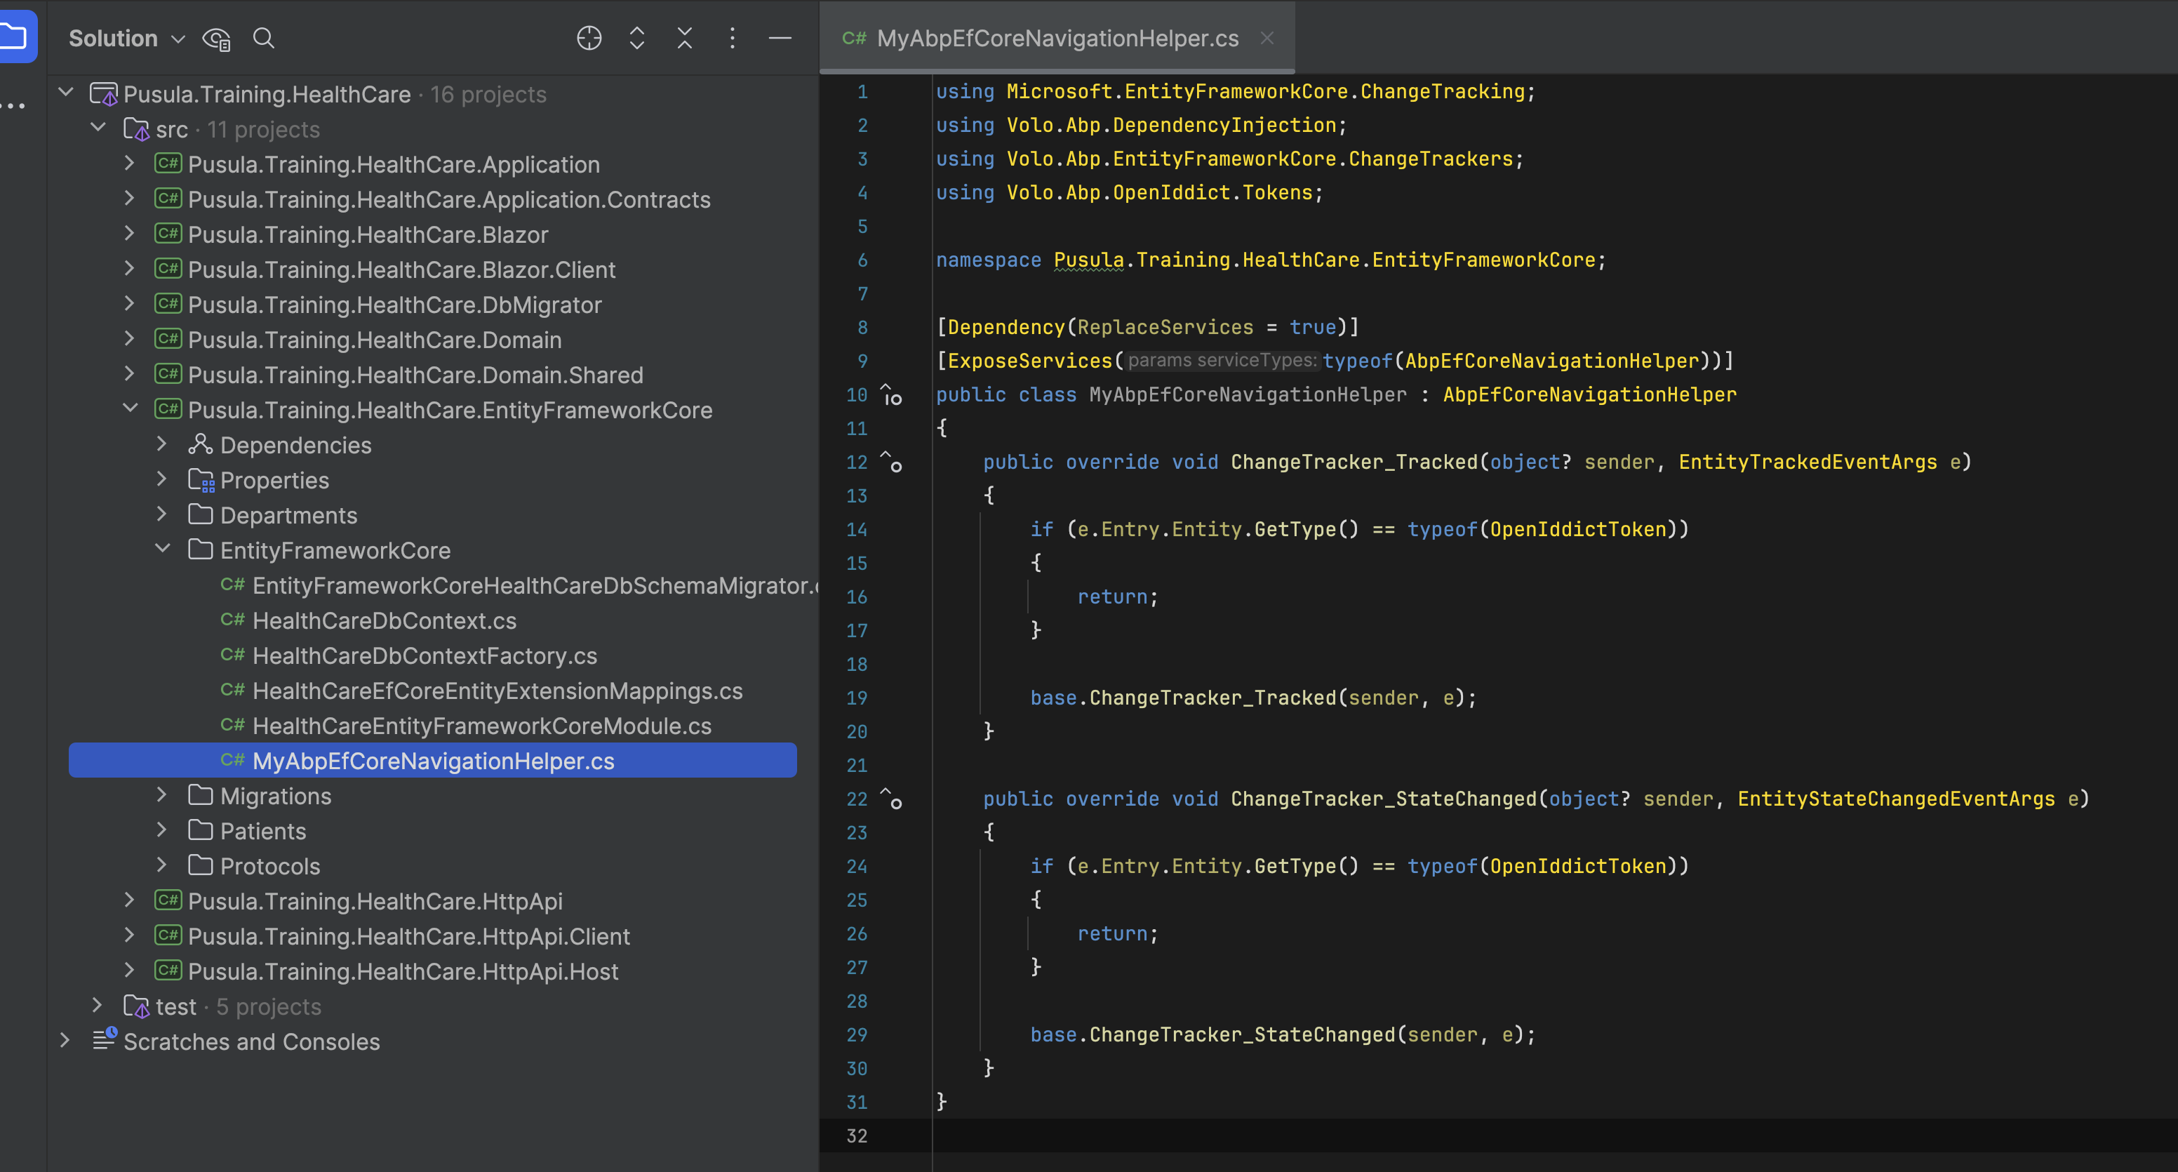
Task: Click the Solution panel view options icon
Action: click(216, 38)
